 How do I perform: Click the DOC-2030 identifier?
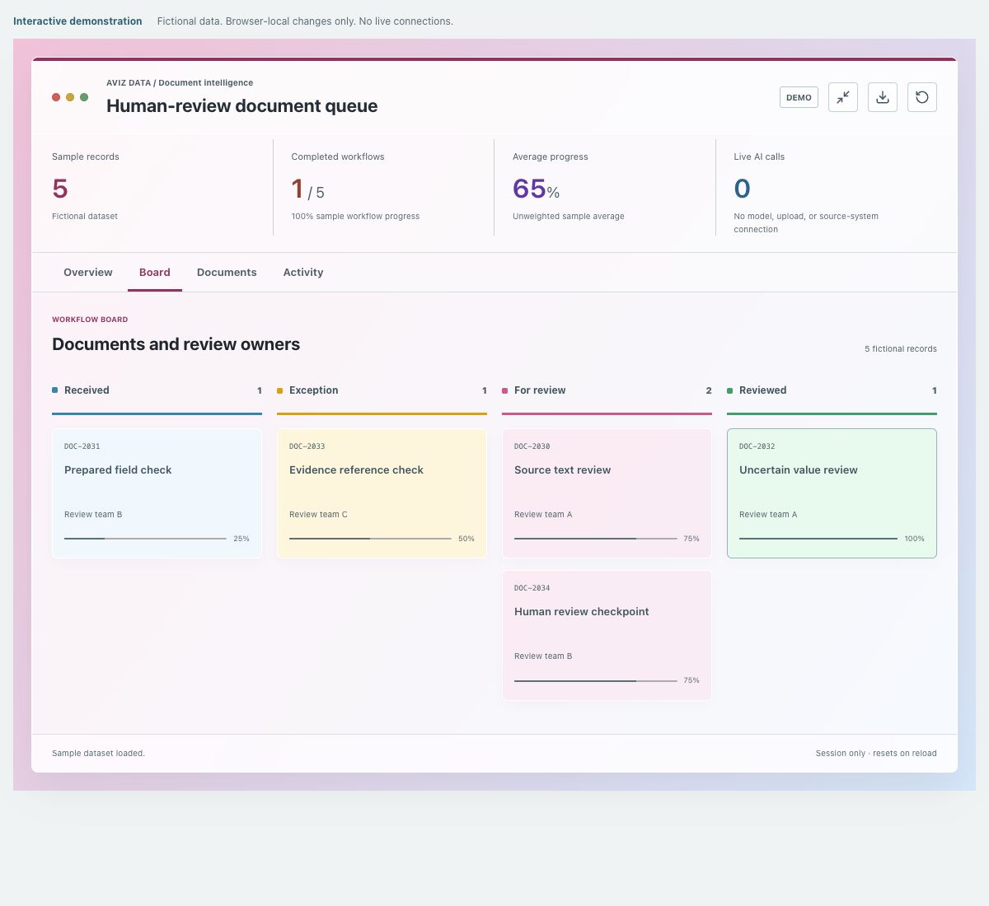pyautogui.click(x=532, y=446)
